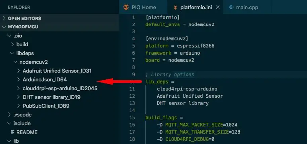
Task: Click MQTT_MAX_PACKET_SIZE flag on line 16
Action: pyautogui.click(x=194, y=125)
